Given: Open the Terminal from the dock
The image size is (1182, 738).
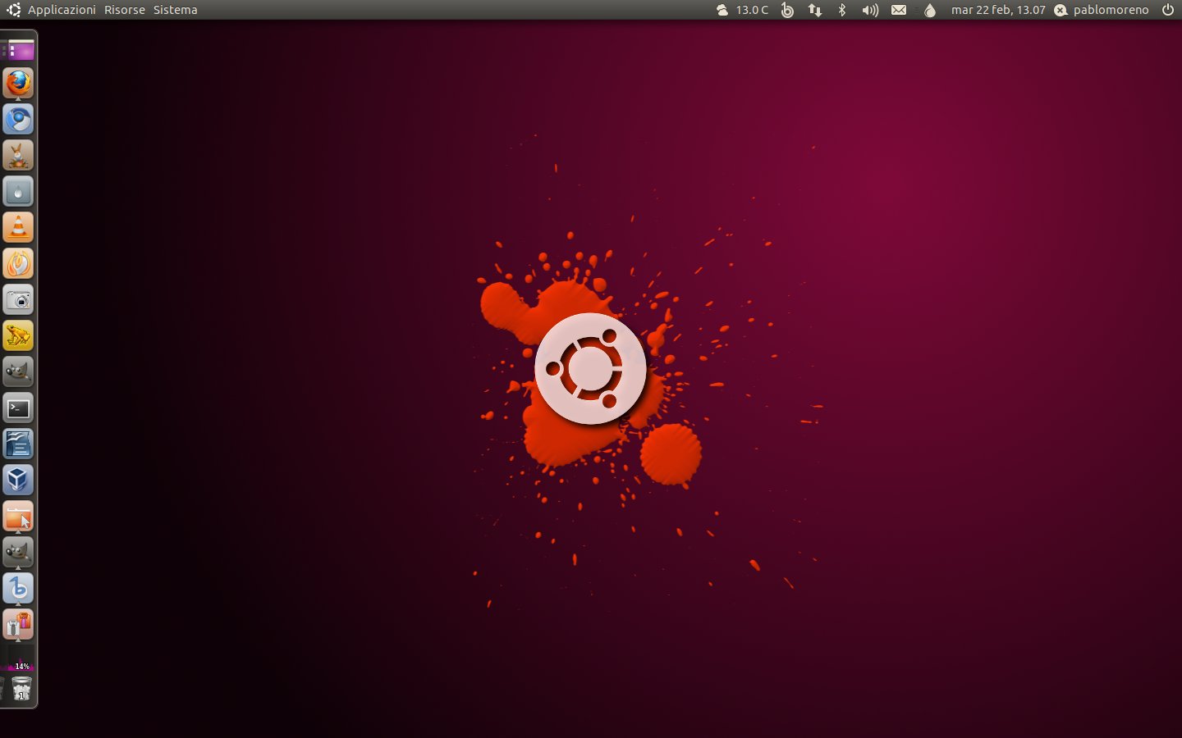Looking at the screenshot, I should pyautogui.click(x=18, y=408).
